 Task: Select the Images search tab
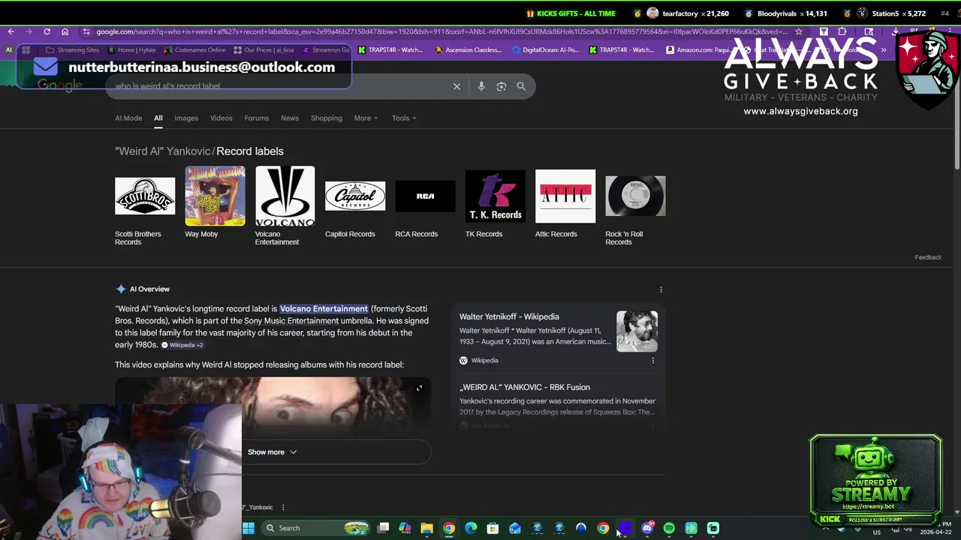point(186,118)
